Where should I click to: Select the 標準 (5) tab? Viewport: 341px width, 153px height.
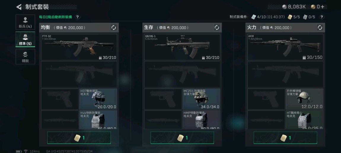[x=25, y=40]
